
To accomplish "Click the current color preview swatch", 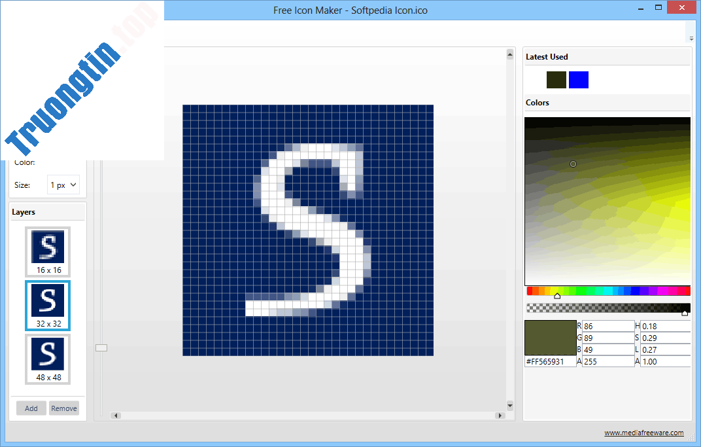I will click(x=550, y=338).
